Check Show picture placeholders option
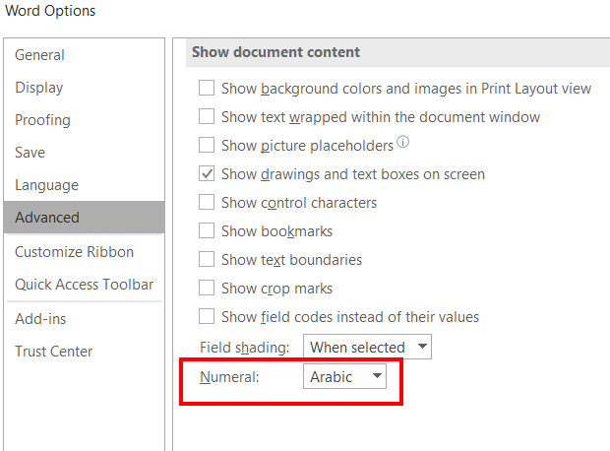The height and width of the screenshot is (451, 610). click(207, 146)
